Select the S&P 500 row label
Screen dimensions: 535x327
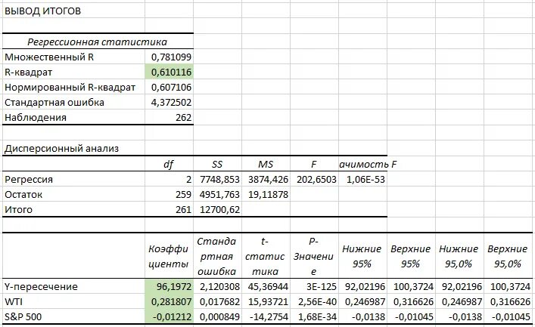(x=23, y=316)
